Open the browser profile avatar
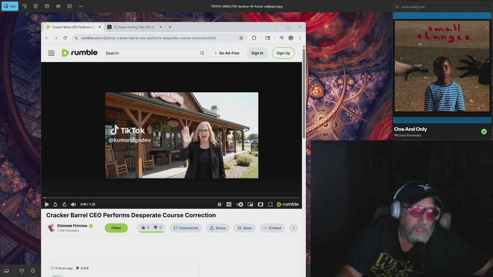Screen dimensions: 493x277 (x=291, y=38)
